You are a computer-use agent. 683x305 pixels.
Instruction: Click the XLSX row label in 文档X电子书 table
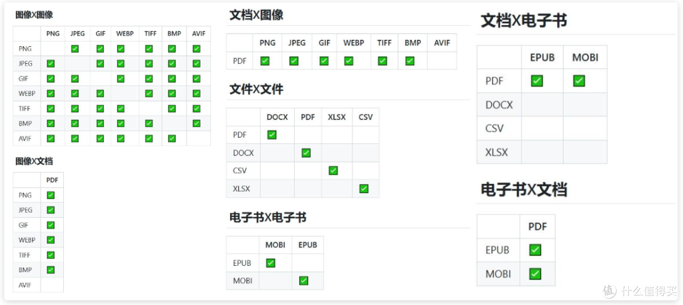pos(496,152)
